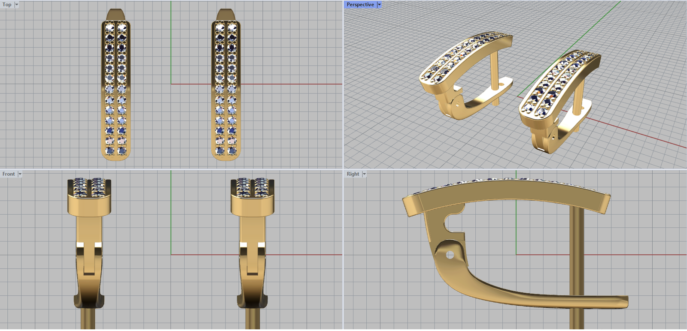Select the vertical earring post in Right view

(576, 257)
